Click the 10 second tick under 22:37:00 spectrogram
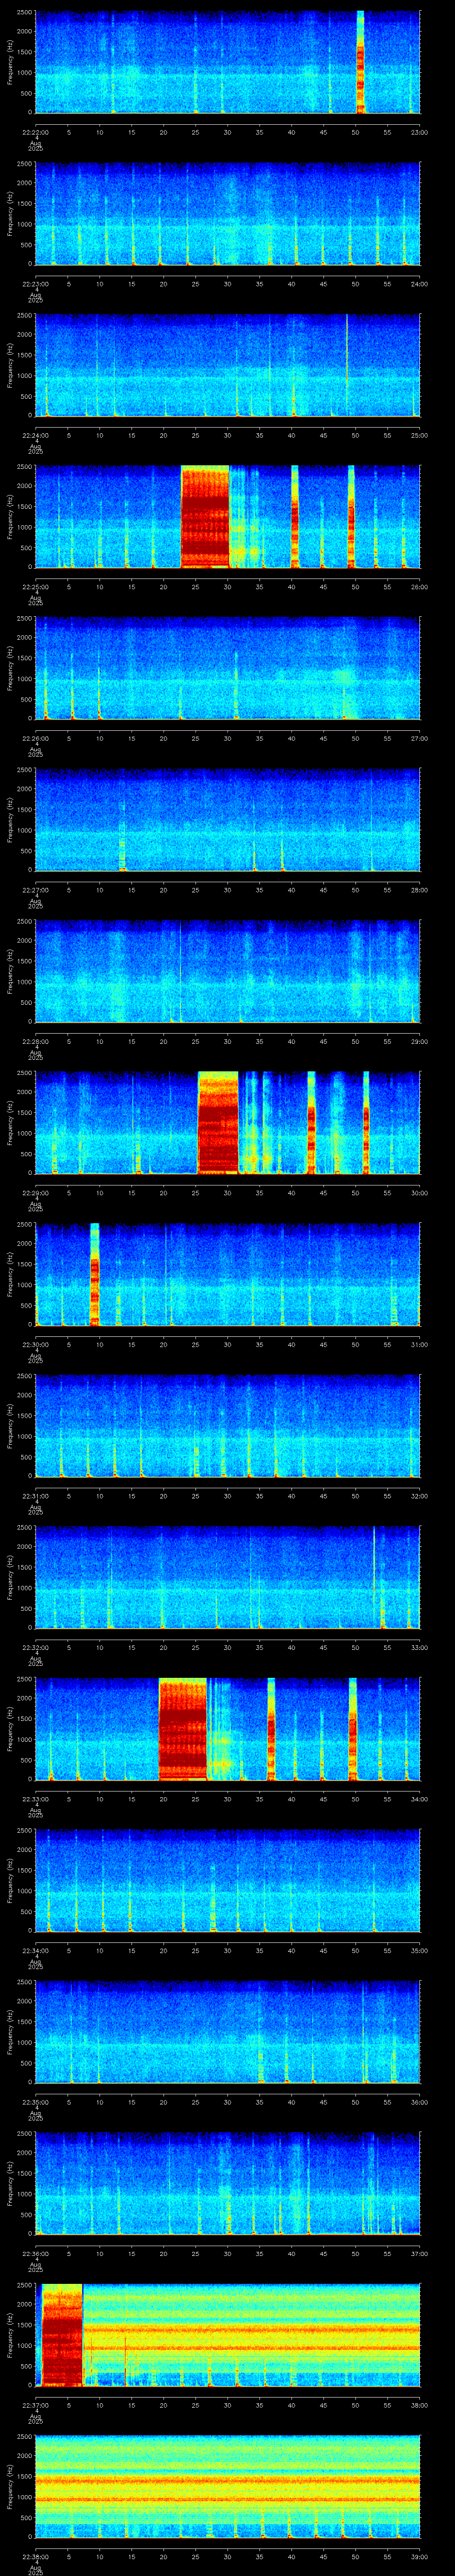This screenshot has height=2576, width=455. tap(99, 2405)
